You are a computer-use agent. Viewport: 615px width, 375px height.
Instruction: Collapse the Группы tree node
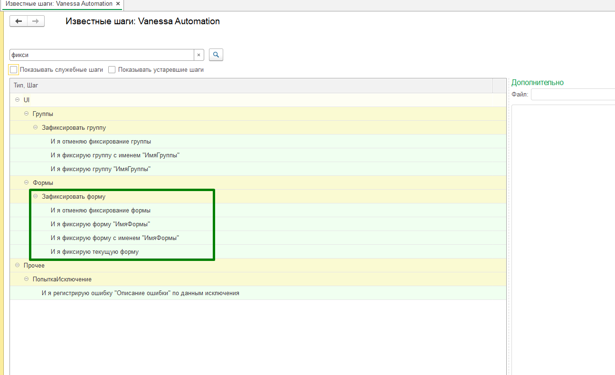[27, 114]
